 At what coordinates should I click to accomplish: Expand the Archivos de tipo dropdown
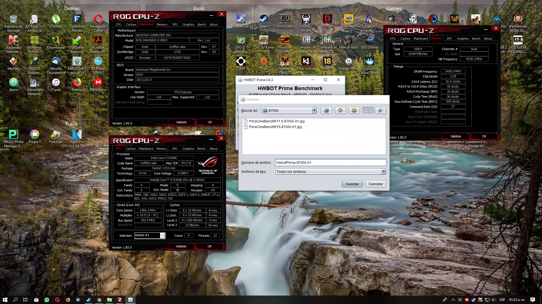[x=383, y=171]
